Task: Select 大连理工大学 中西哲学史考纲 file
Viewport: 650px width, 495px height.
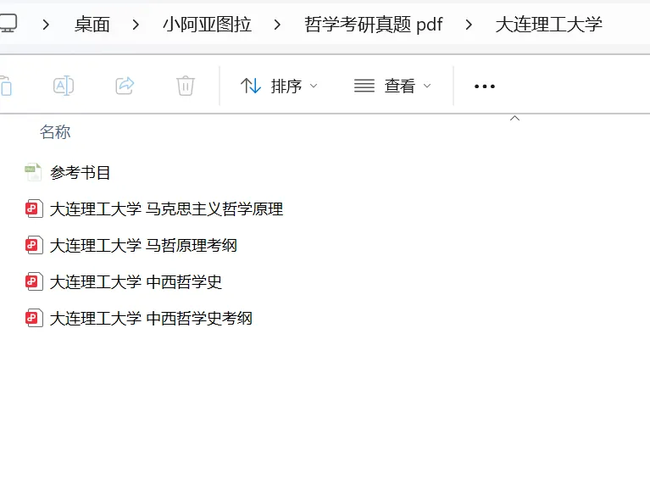Action: (151, 319)
